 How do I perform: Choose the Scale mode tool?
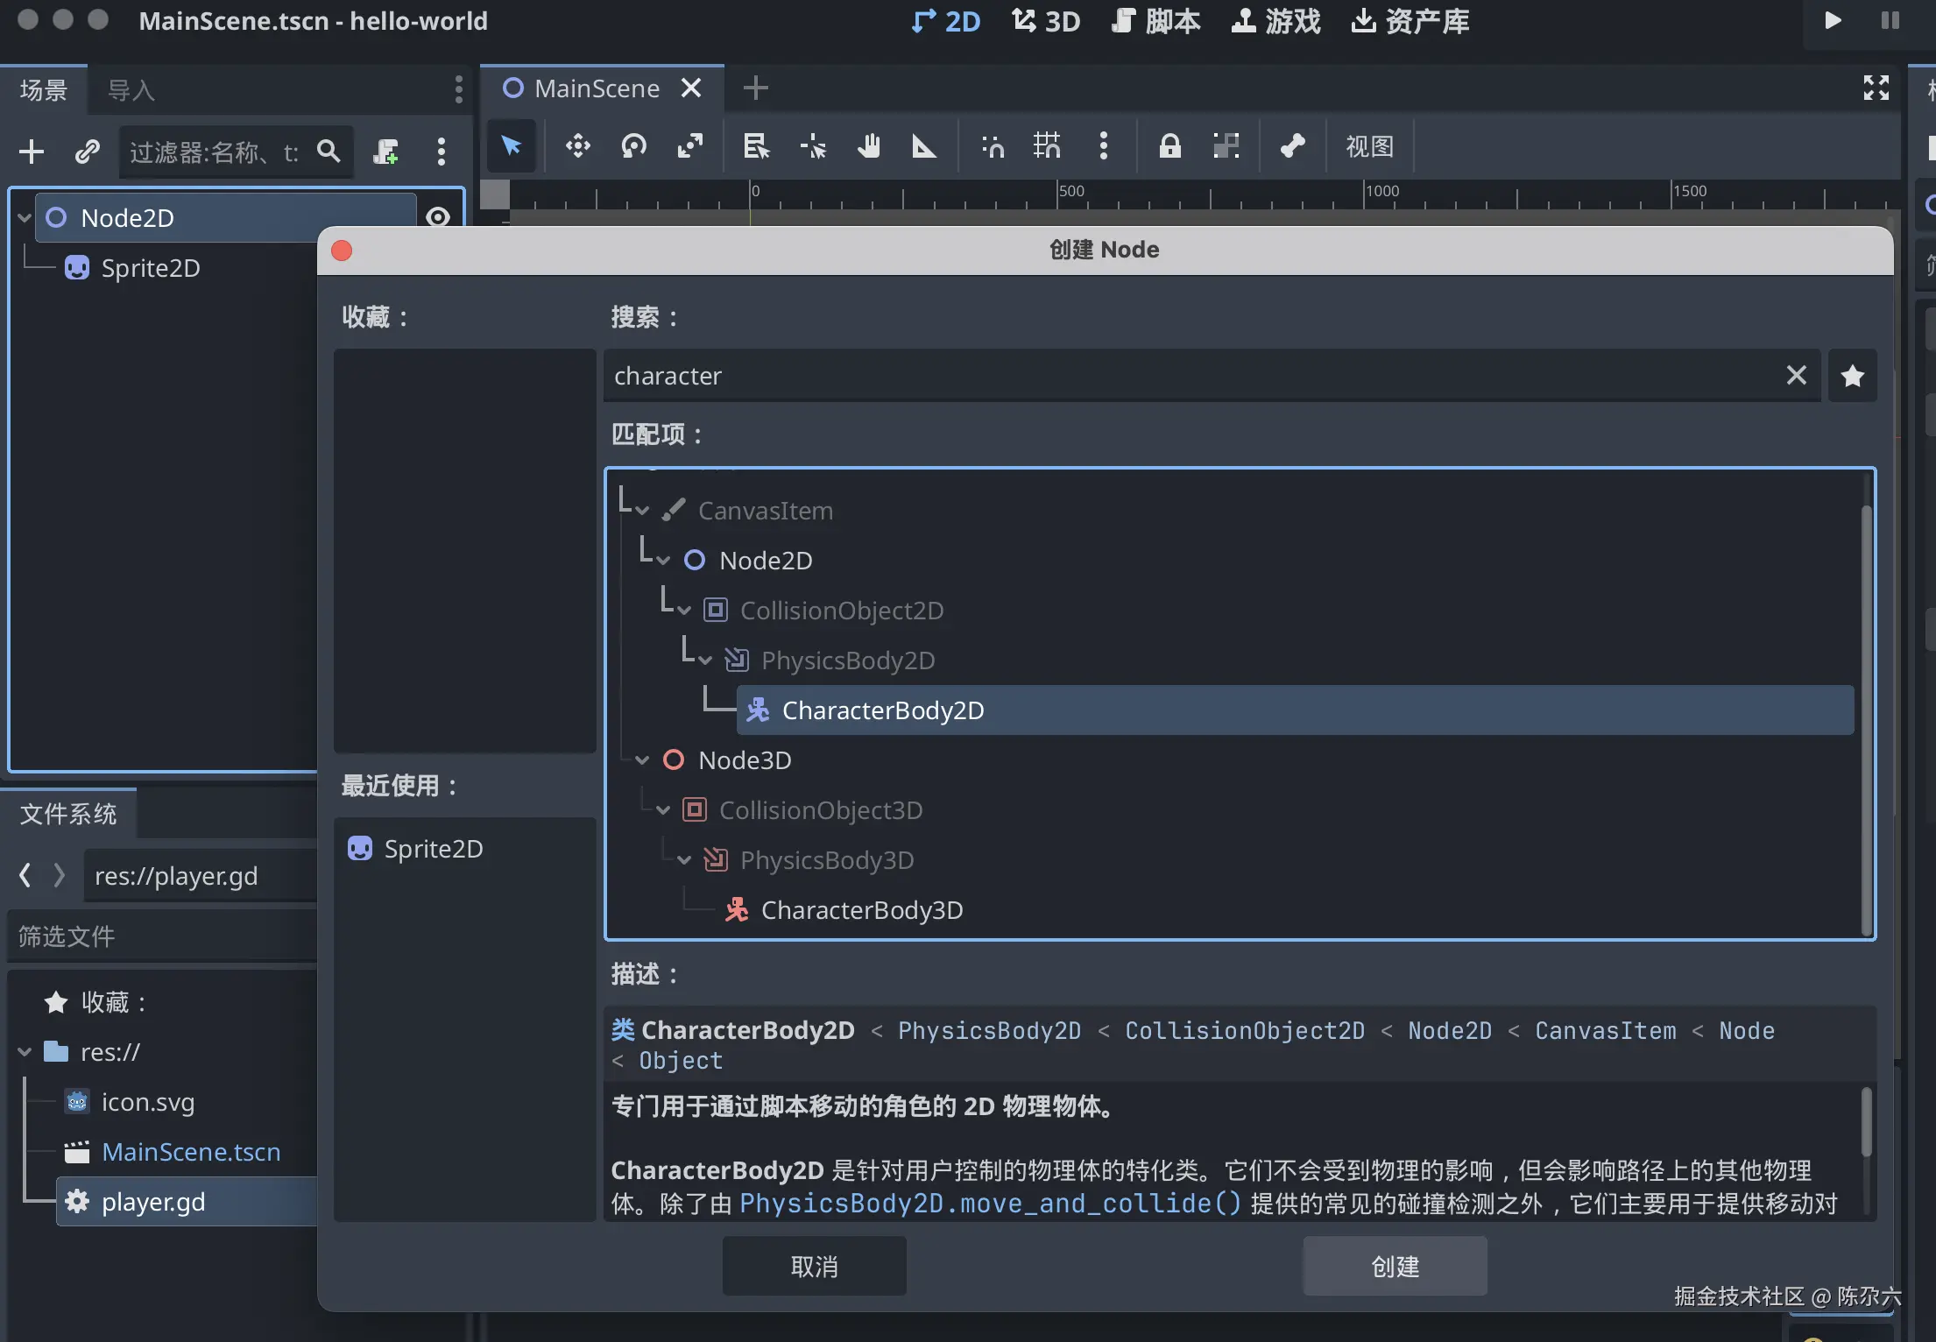coord(690,146)
